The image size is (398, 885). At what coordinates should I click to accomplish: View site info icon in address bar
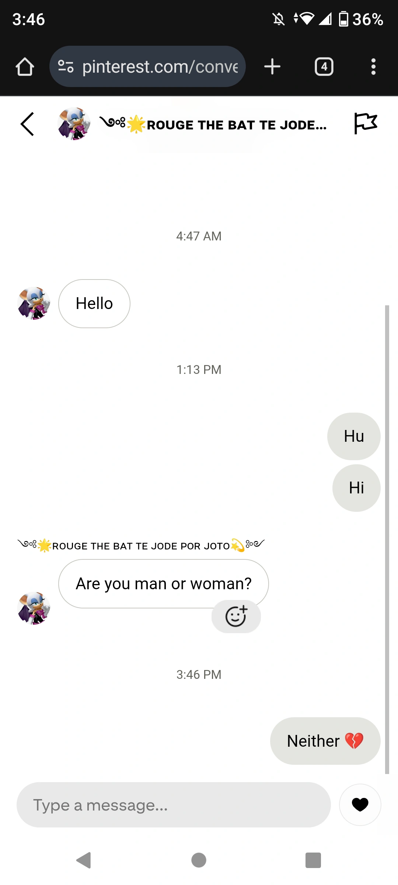click(66, 67)
